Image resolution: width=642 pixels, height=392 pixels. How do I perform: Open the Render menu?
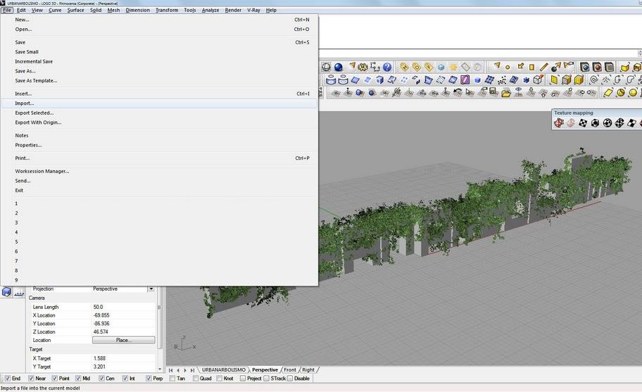click(233, 11)
